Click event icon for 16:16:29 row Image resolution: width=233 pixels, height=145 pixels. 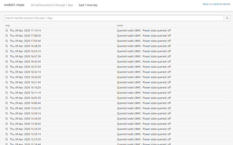[x=6, y=87]
